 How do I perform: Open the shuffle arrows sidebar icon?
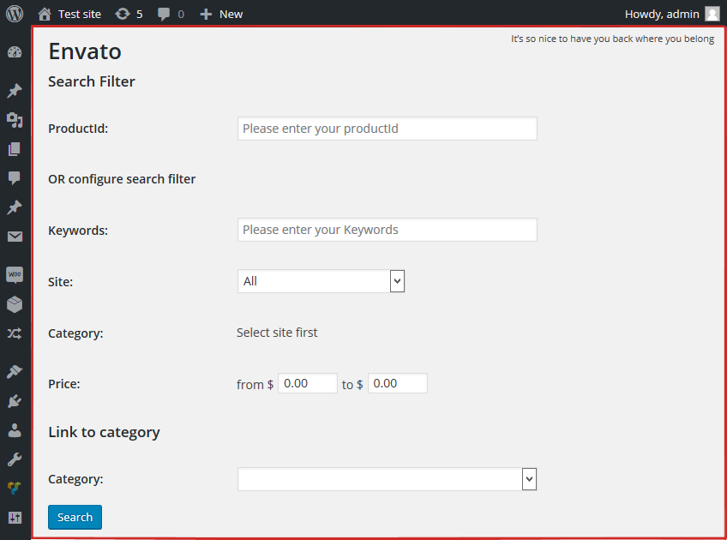pos(15,333)
